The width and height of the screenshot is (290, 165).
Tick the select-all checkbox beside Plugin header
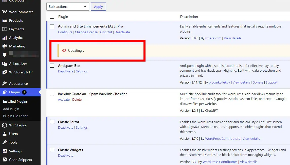[x=52, y=17]
